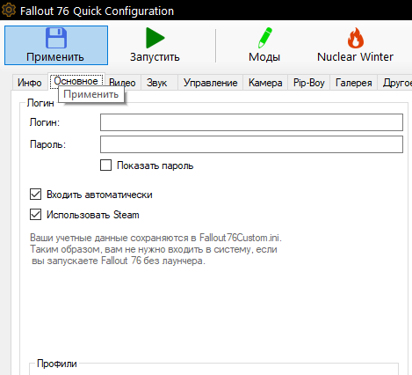412x375 pixels.
Task: Switch to the Инфо tab
Action: coord(30,83)
